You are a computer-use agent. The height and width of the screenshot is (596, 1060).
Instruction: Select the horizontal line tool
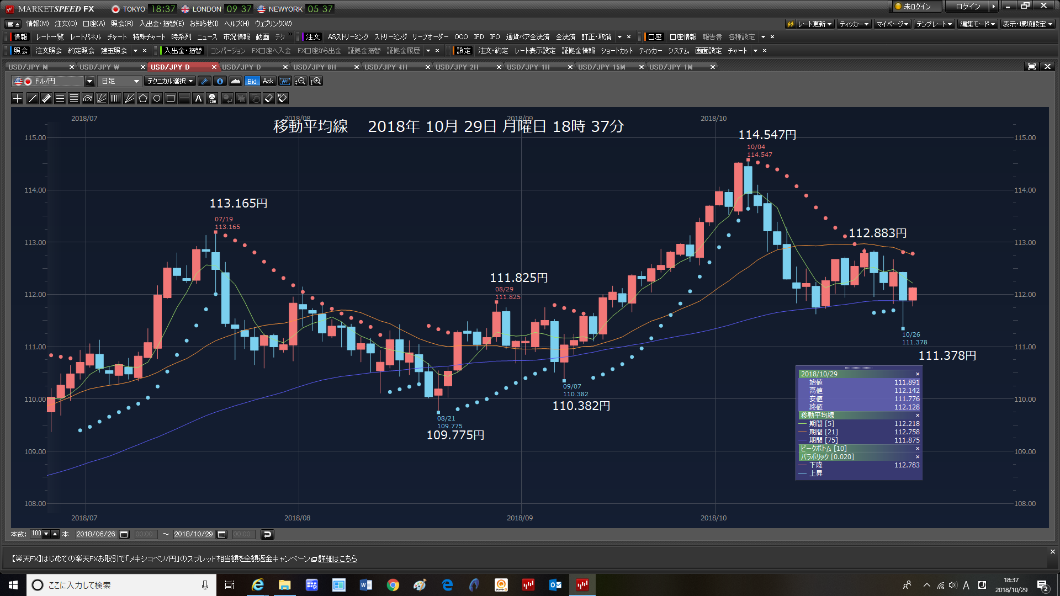(x=184, y=99)
